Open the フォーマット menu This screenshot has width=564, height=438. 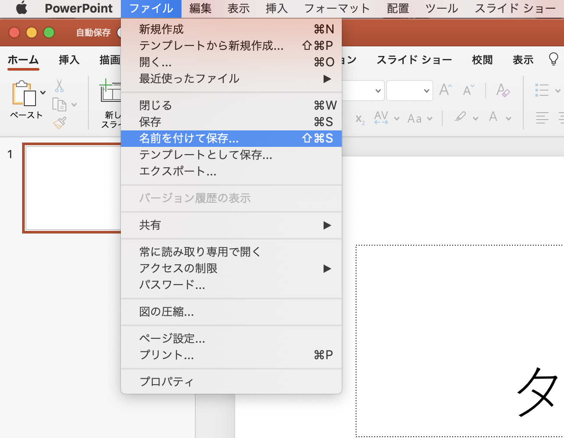click(337, 8)
